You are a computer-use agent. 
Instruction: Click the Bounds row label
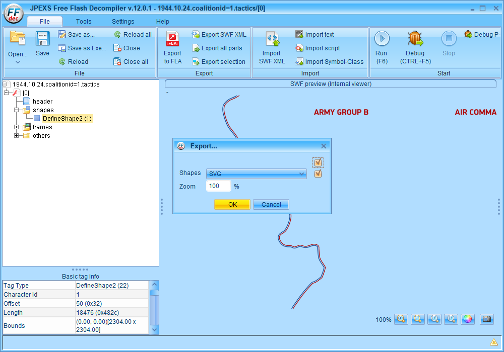point(14,326)
